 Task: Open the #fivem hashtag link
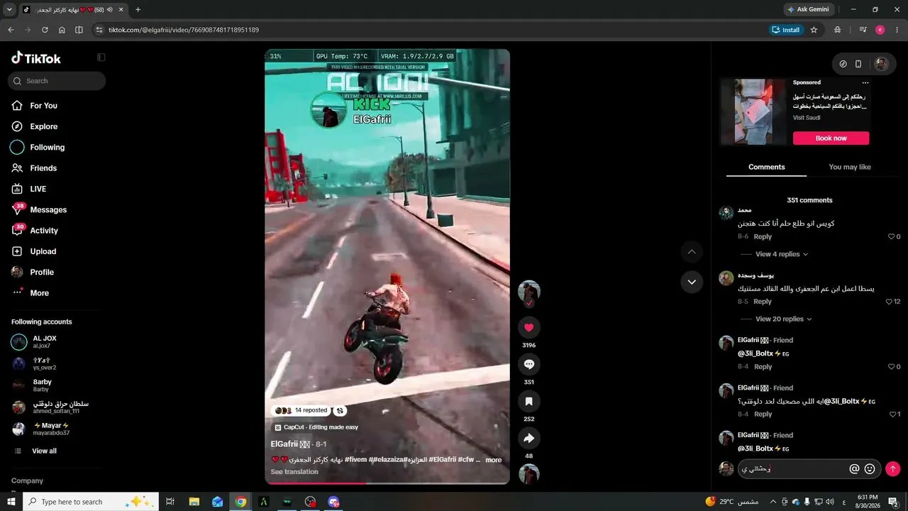(x=357, y=460)
